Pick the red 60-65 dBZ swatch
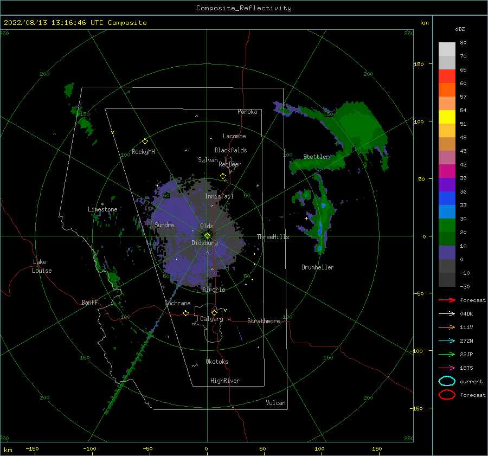488x456 pixels. [x=447, y=76]
